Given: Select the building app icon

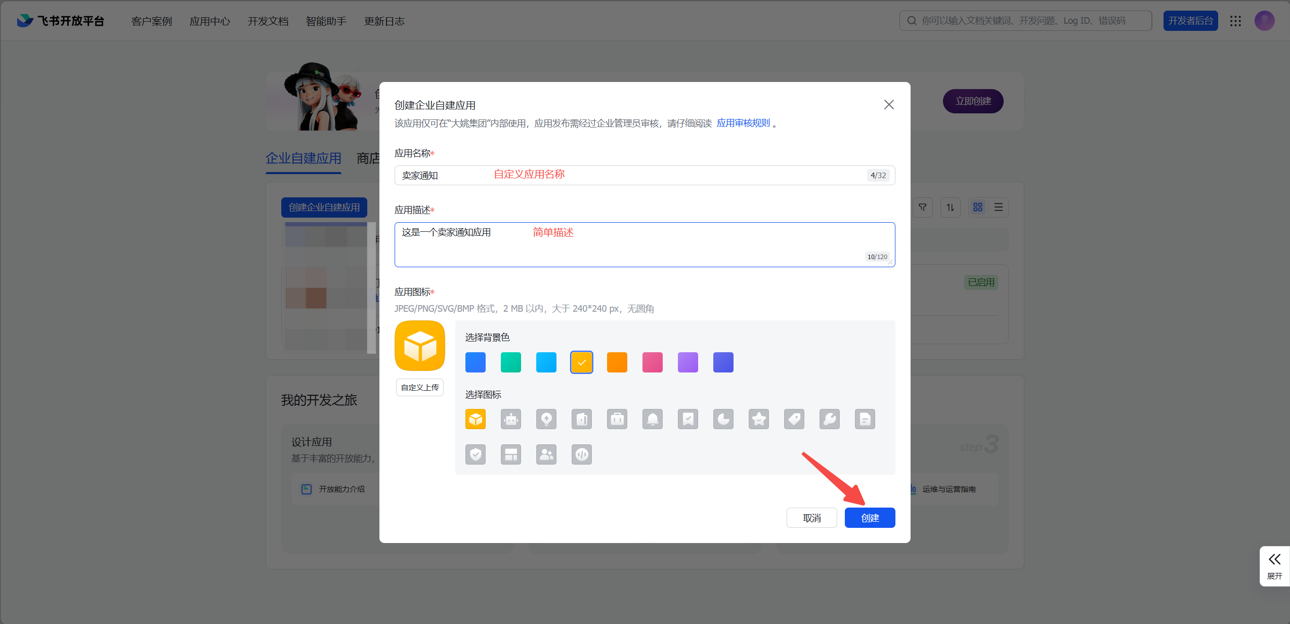Looking at the screenshot, I should (x=582, y=419).
